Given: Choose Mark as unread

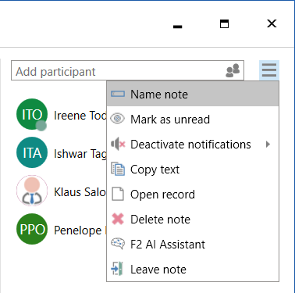Looking at the screenshot, I should pos(193,120).
